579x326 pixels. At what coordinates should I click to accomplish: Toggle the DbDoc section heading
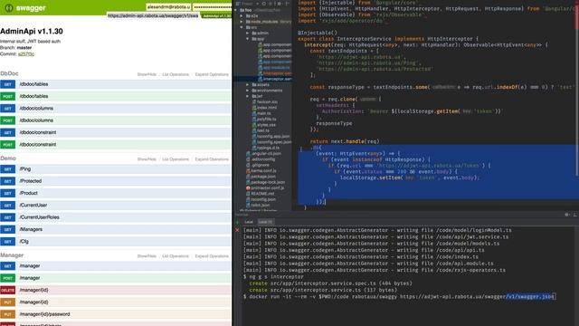(9, 73)
